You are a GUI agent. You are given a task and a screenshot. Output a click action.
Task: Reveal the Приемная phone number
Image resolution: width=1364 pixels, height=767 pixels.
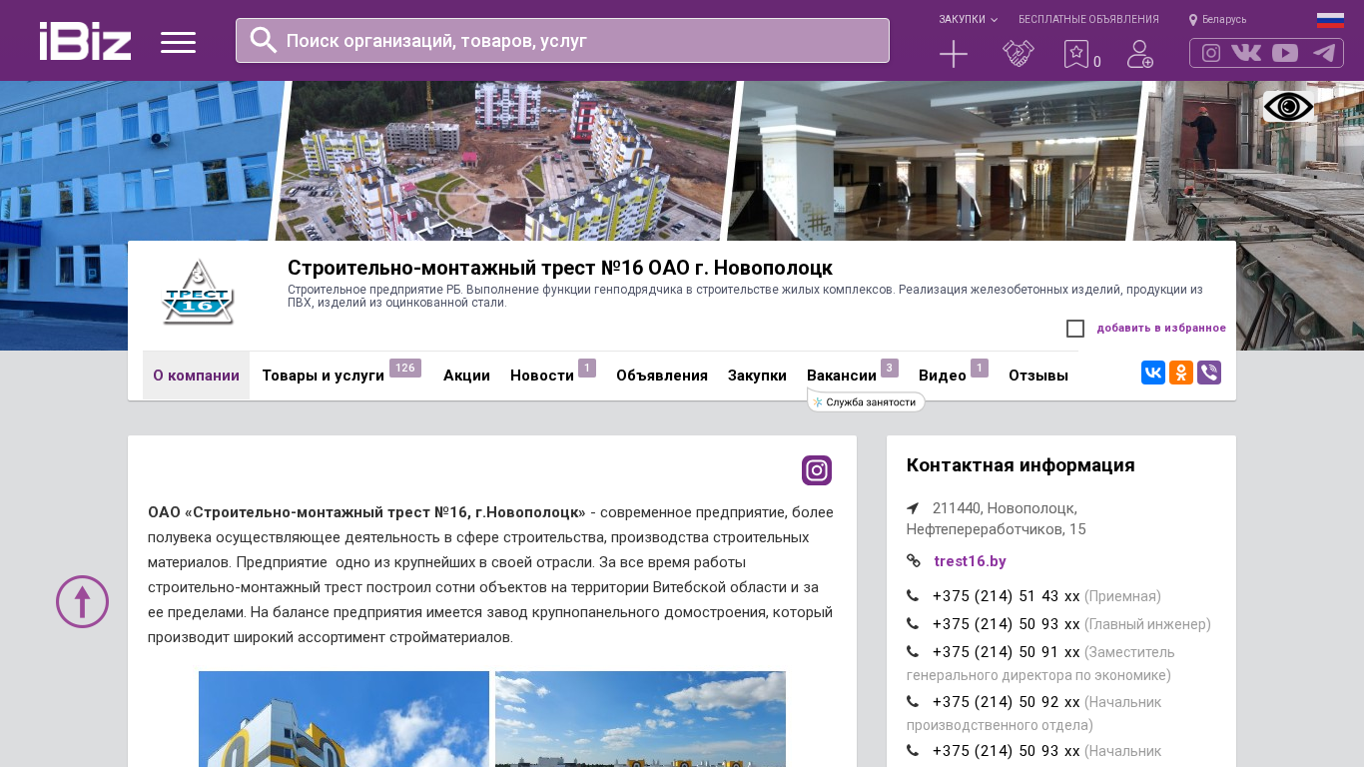tap(1007, 596)
